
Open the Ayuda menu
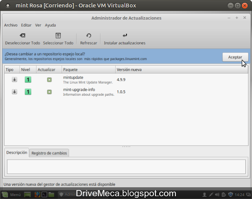click(x=50, y=25)
